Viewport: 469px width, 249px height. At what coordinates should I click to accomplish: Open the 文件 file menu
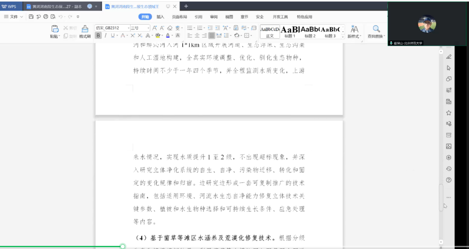pyautogui.click(x=14, y=17)
